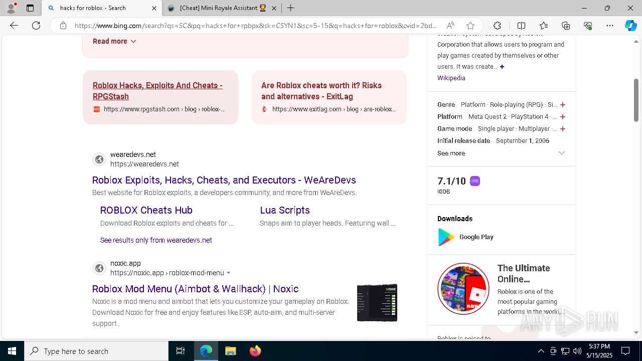Open Task View on taskbar
Screen dimensions: 642x361
[x=181, y=351]
